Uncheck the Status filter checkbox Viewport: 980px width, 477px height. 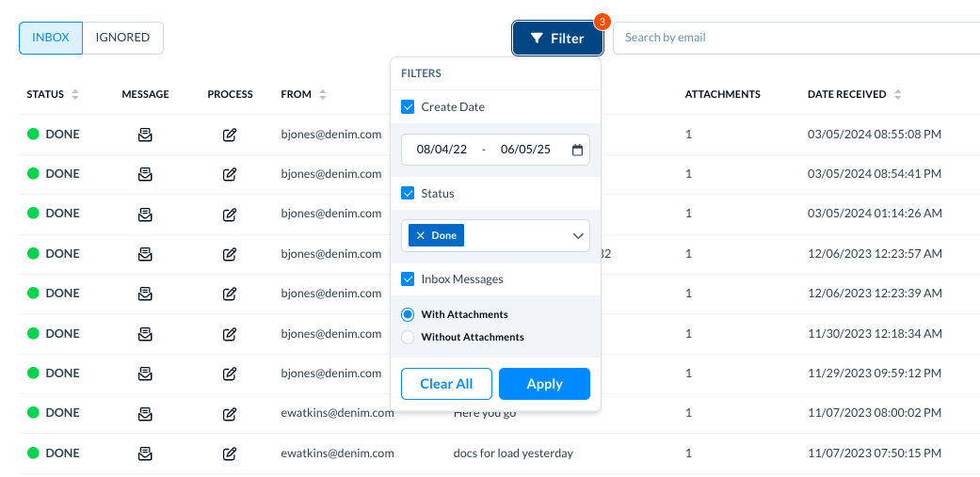click(x=408, y=194)
